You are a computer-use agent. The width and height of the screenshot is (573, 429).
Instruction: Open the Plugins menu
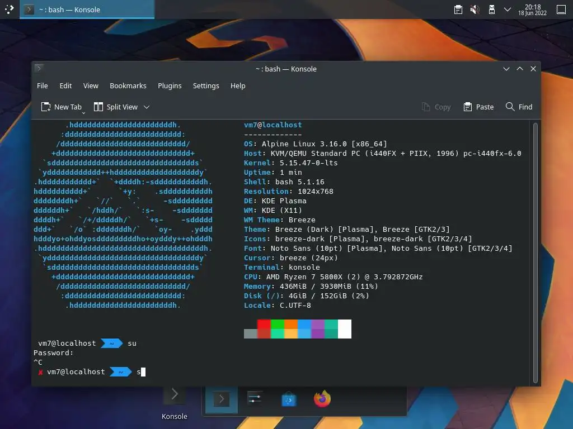pyautogui.click(x=170, y=85)
